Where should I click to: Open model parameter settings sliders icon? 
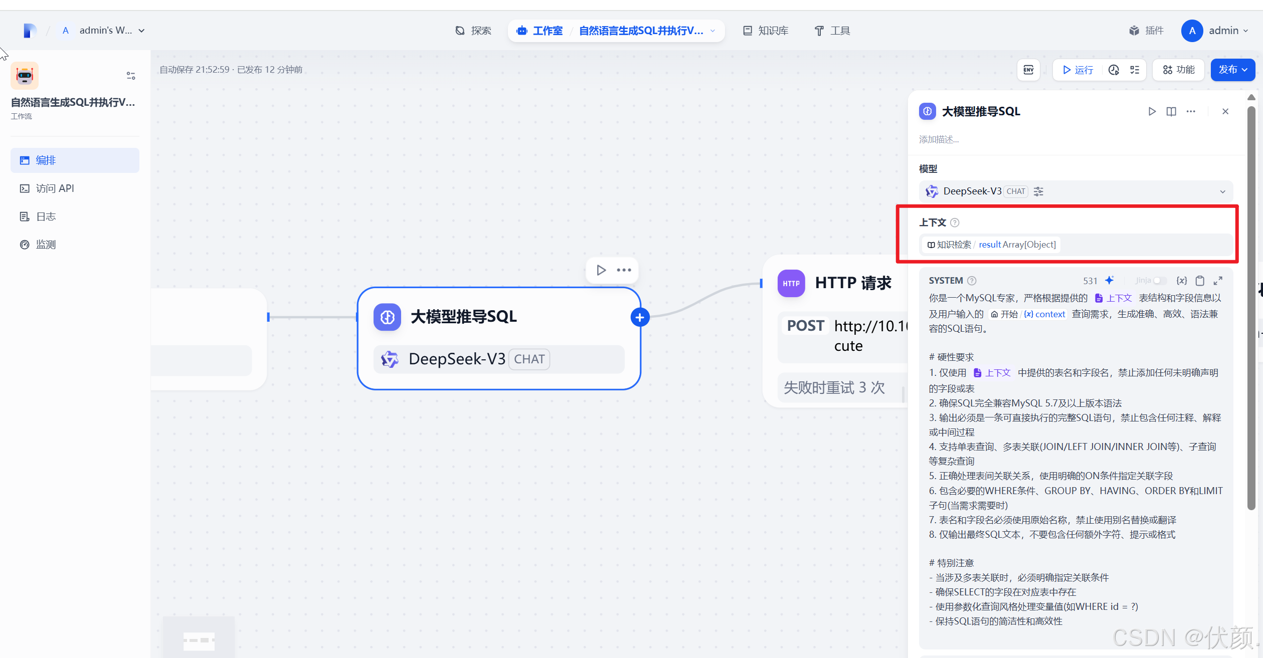coord(1038,191)
